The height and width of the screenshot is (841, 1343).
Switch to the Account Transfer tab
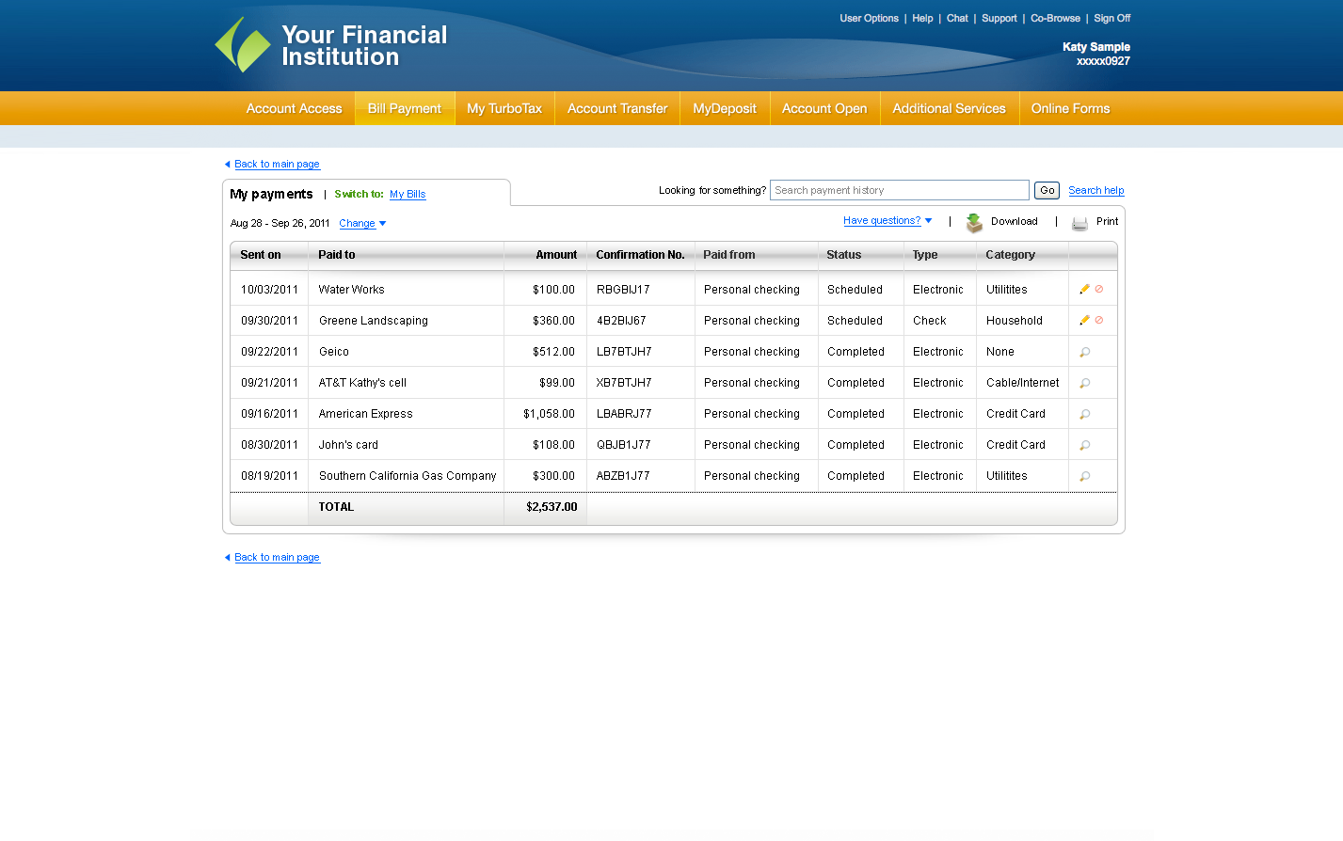[616, 108]
